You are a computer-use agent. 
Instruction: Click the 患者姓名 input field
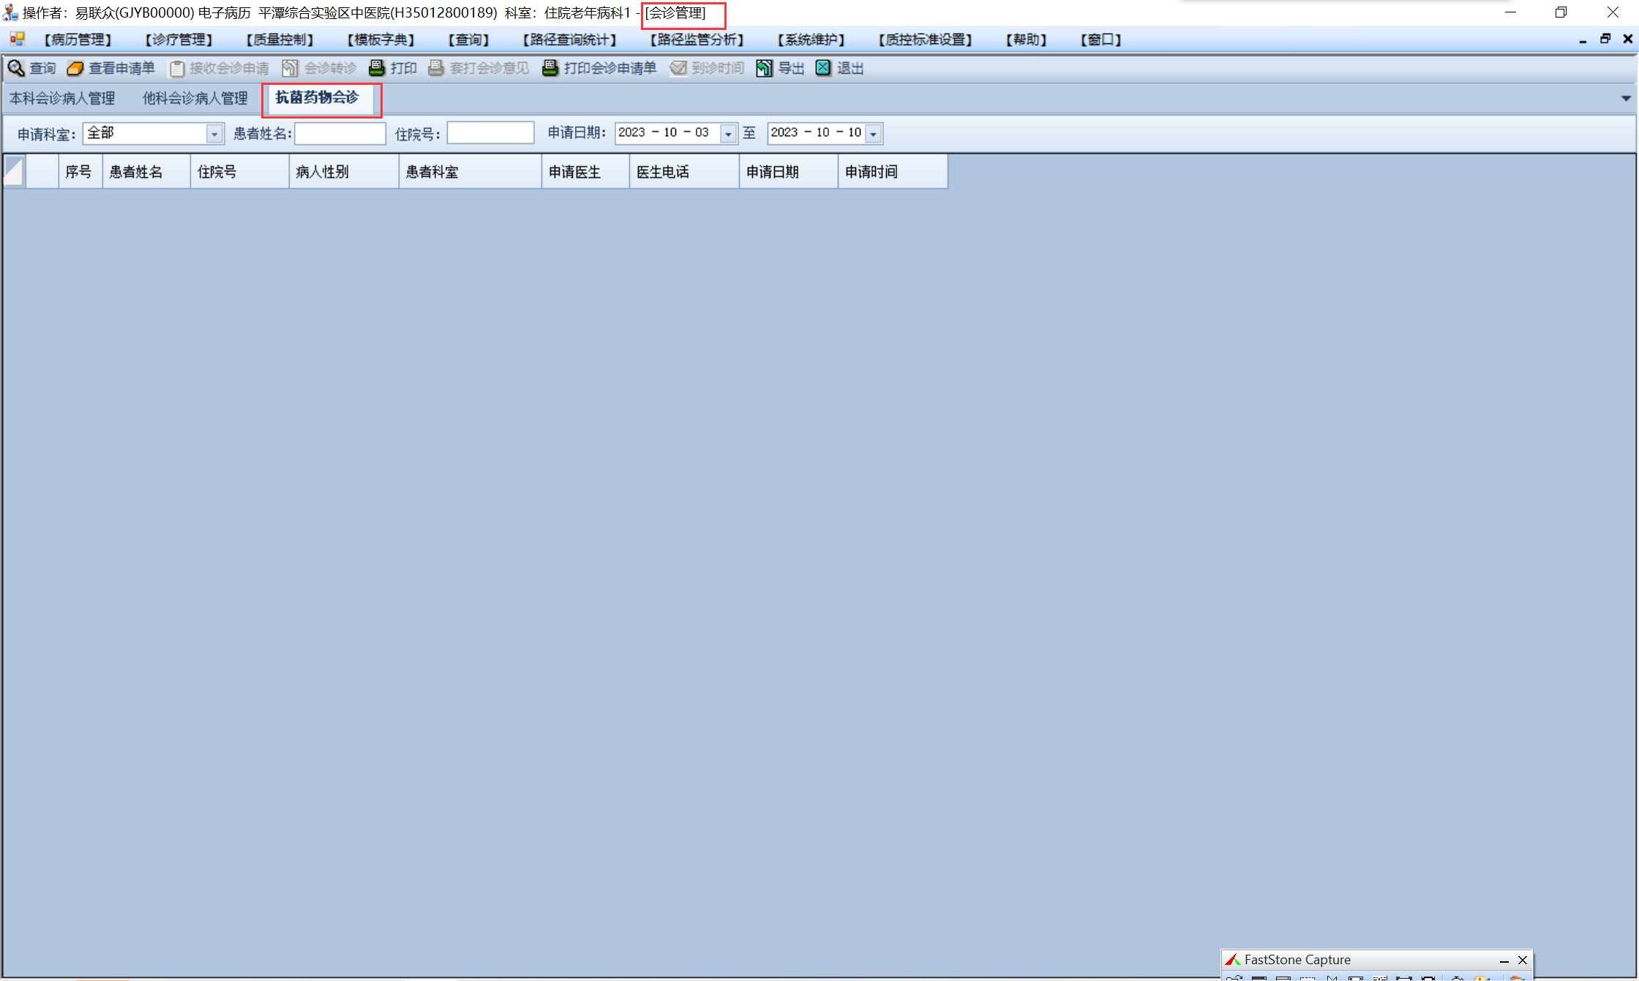[x=340, y=133]
